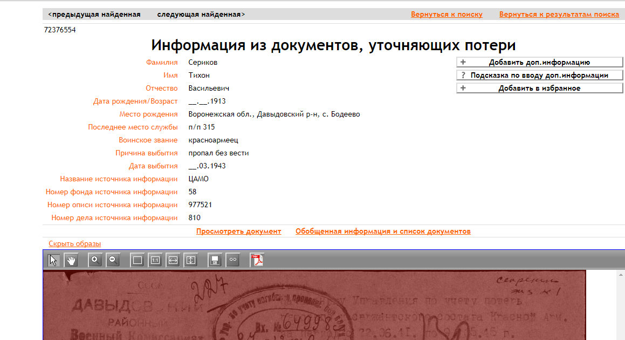Viewport: 625px width, 340px height.
Task: Click the Добавить доп.информацию button label
Action: pyautogui.click(x=539, y=62)
